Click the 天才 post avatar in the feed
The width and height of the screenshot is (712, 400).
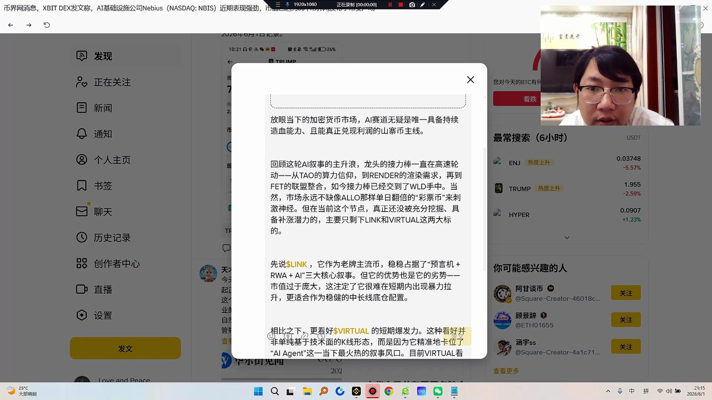click(x=208, y=273)
